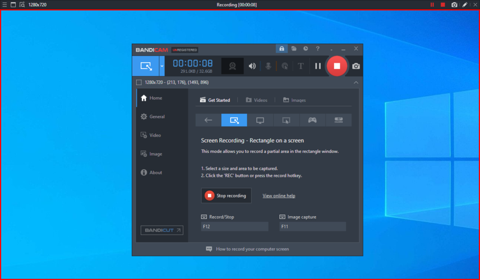480x280 pixels.
Task: Switch to the Videos tab
Action: tap(256, 100)
